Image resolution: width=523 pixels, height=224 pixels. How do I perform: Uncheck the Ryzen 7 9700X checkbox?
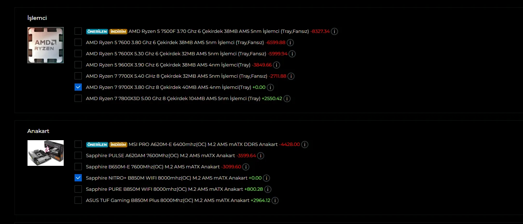tap(78, 87)
